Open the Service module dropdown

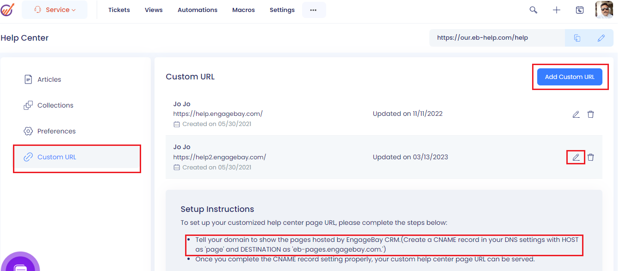pyautogui.click(x=55, y=10)
